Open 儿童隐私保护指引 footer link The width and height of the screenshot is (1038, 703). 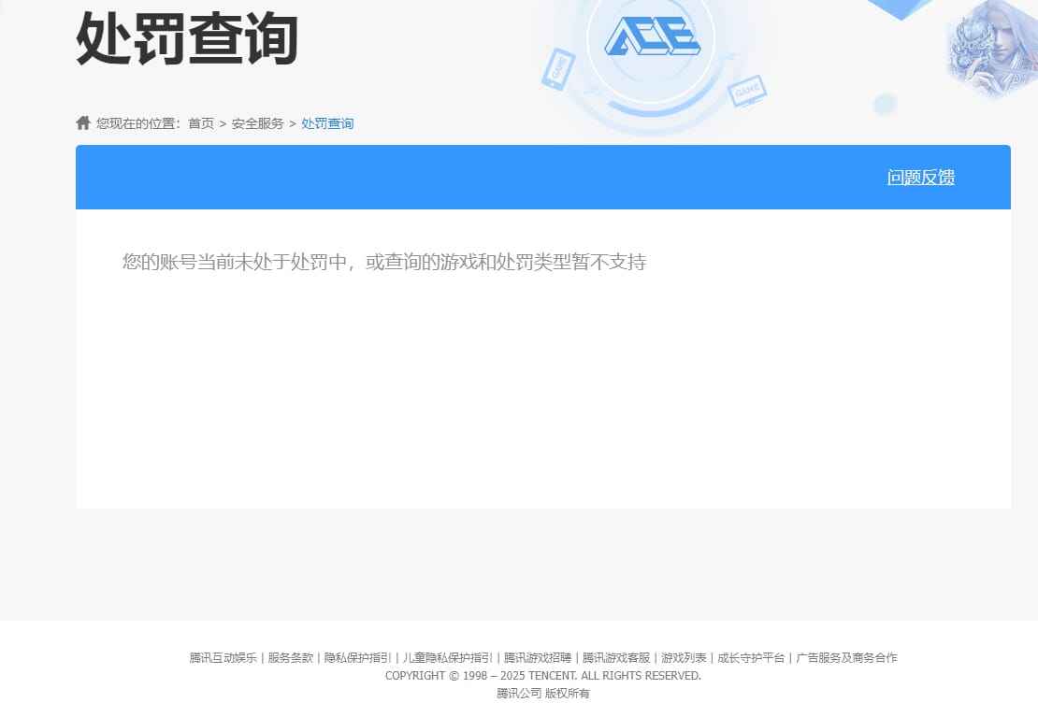point(448,658)
